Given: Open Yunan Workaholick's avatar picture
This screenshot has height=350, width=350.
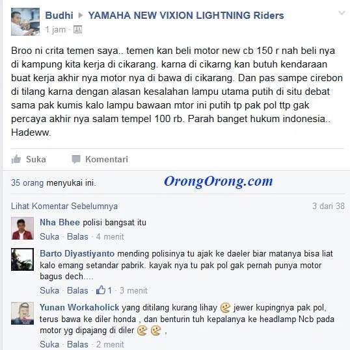Looking at the screenshot, I should point(22,313).
